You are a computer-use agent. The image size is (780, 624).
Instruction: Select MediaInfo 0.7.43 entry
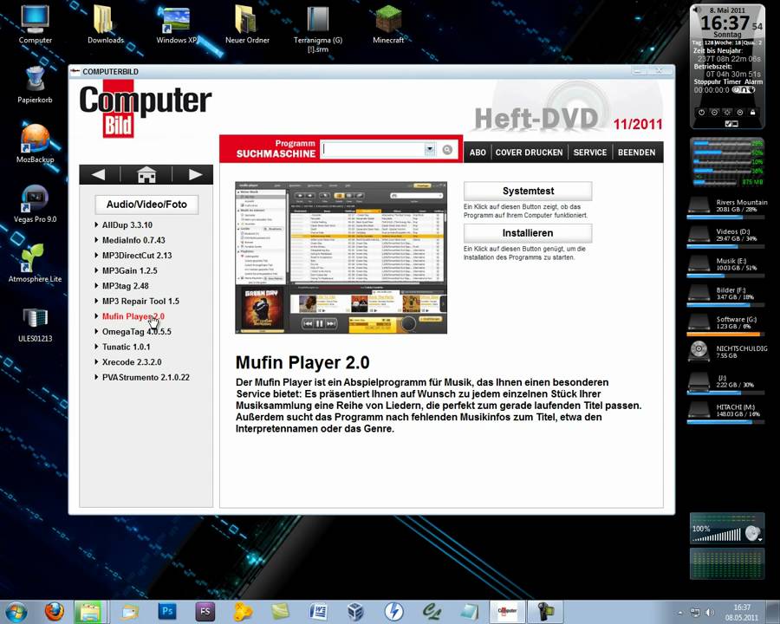133,240
